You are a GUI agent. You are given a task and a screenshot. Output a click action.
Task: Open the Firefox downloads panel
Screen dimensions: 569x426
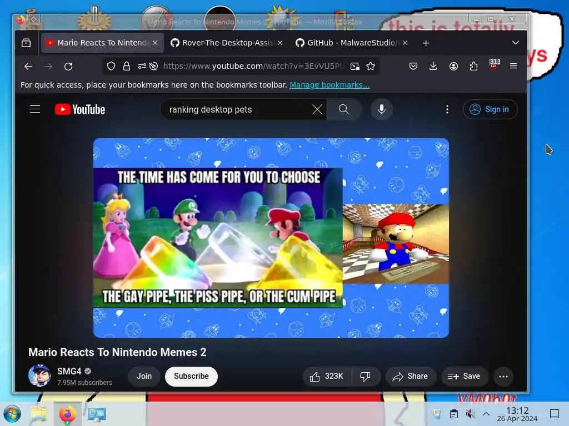point(433,66)
